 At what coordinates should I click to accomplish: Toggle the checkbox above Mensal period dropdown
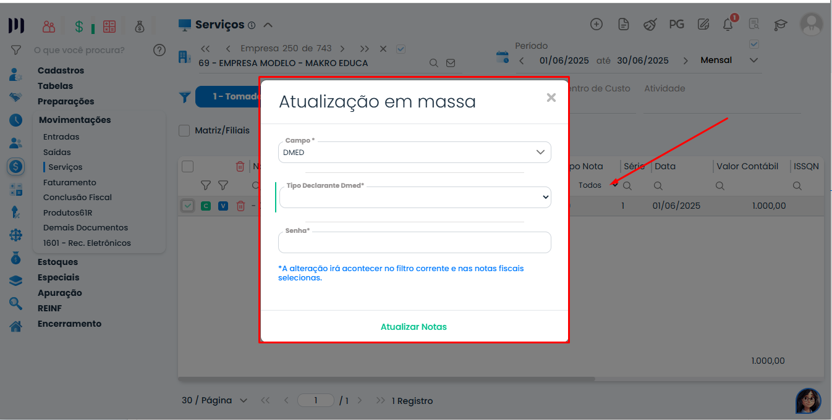click(x=753, y=44)
